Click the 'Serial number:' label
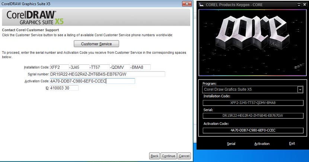Image resolution: width=309 pixels, height=162 pixels. point(38,74)
